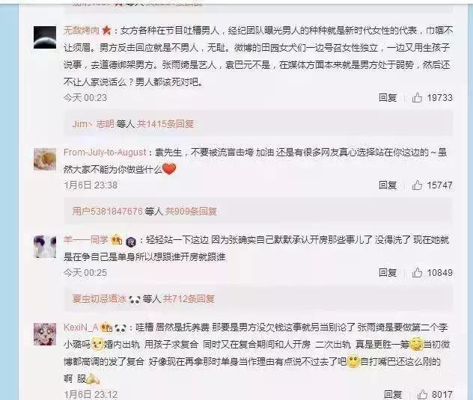Click thumbs-up icon next to 15747
473x400 pixels.
pyautogui.click(x=417, y=185)
